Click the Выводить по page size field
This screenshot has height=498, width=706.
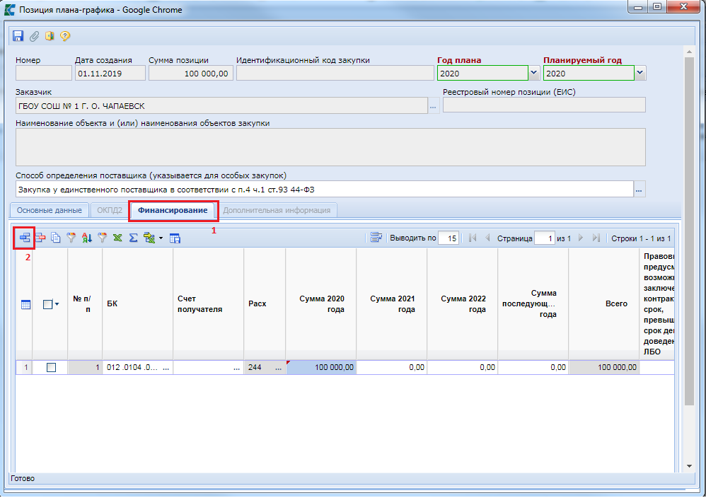click(448, 238)
